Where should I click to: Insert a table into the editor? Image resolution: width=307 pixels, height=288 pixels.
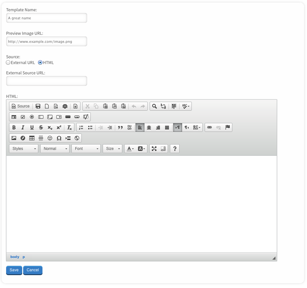[x=32, y=138]
